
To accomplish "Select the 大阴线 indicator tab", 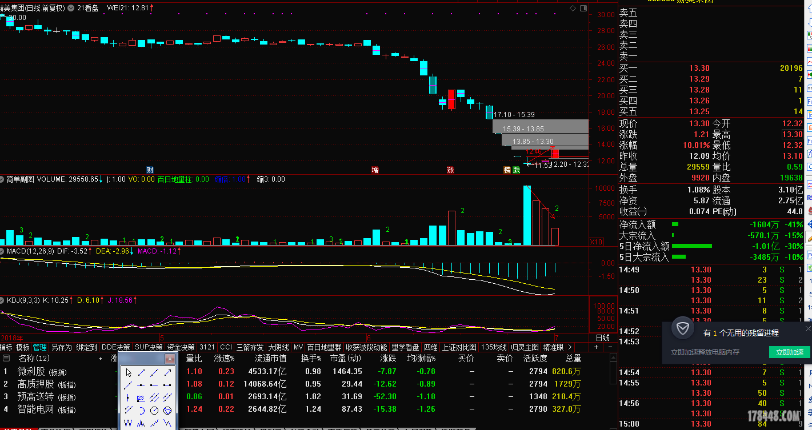I will [279, 347].
